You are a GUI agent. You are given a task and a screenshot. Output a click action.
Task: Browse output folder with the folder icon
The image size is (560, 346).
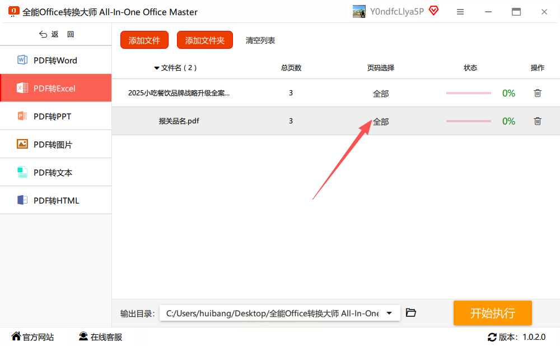[x=411, y=313]
